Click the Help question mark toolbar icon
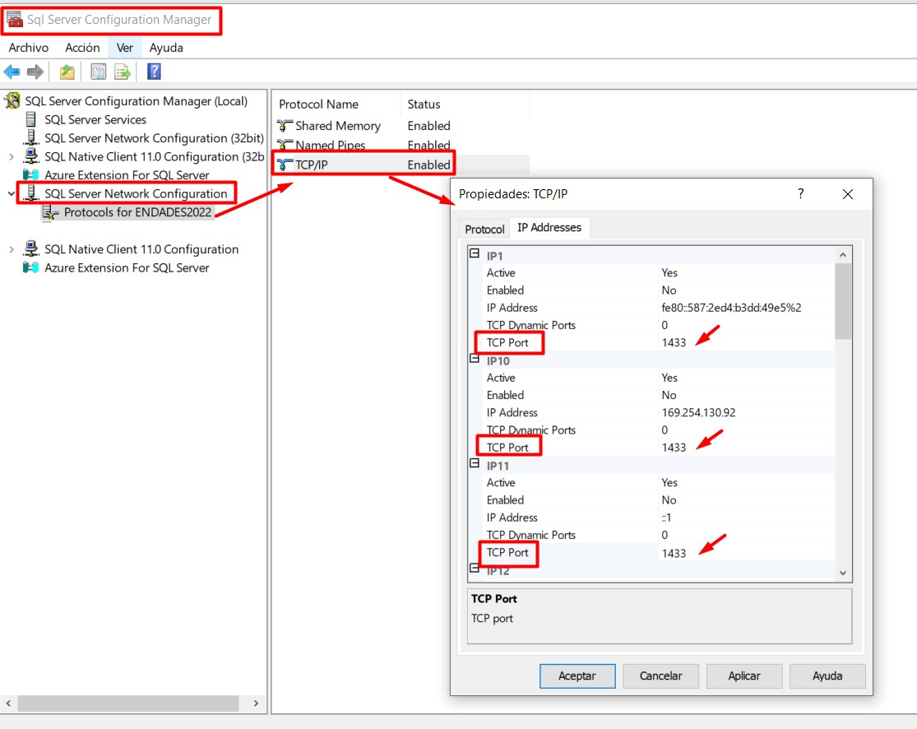 (154, 72)
